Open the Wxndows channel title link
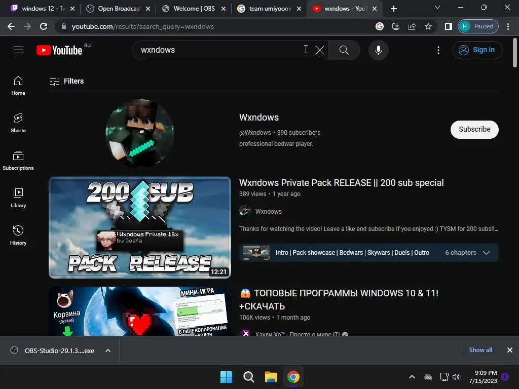This screenshot has height=389, width=519. tap(259, 118)
